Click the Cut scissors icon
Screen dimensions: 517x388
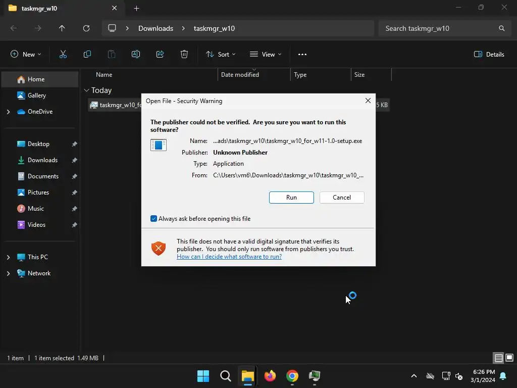coord(63,55)
